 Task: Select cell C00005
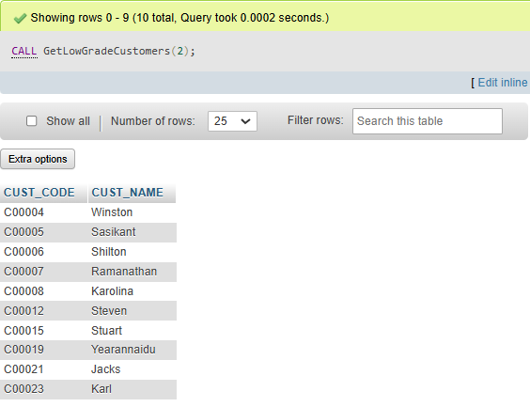[x=24, y=232]
